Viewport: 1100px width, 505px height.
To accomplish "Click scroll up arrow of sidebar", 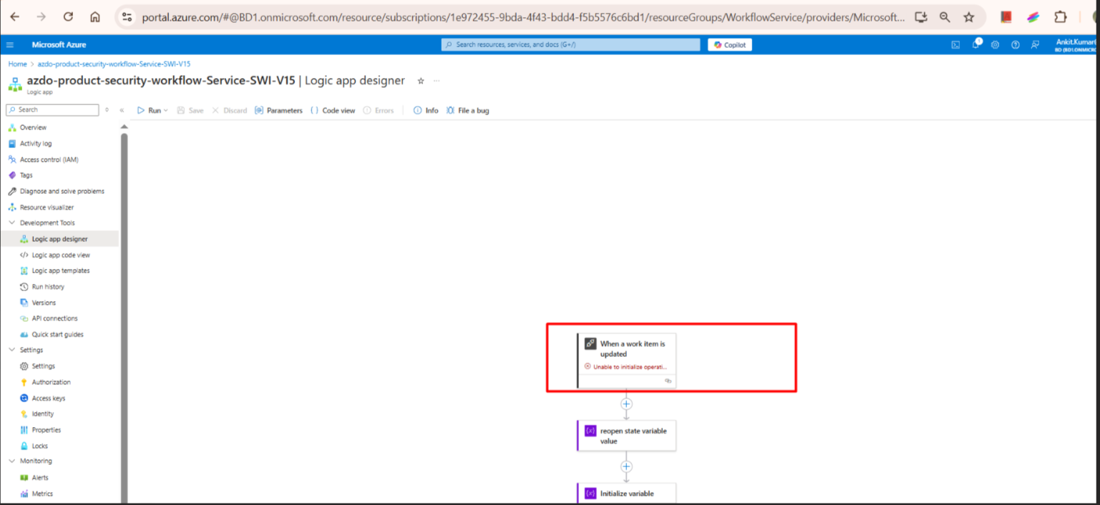I will [x=124, y=127].
